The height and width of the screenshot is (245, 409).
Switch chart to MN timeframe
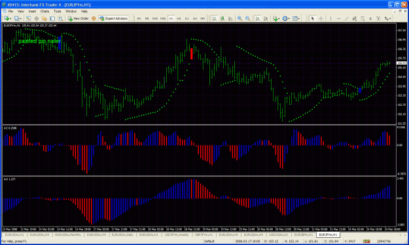point(203,18)
